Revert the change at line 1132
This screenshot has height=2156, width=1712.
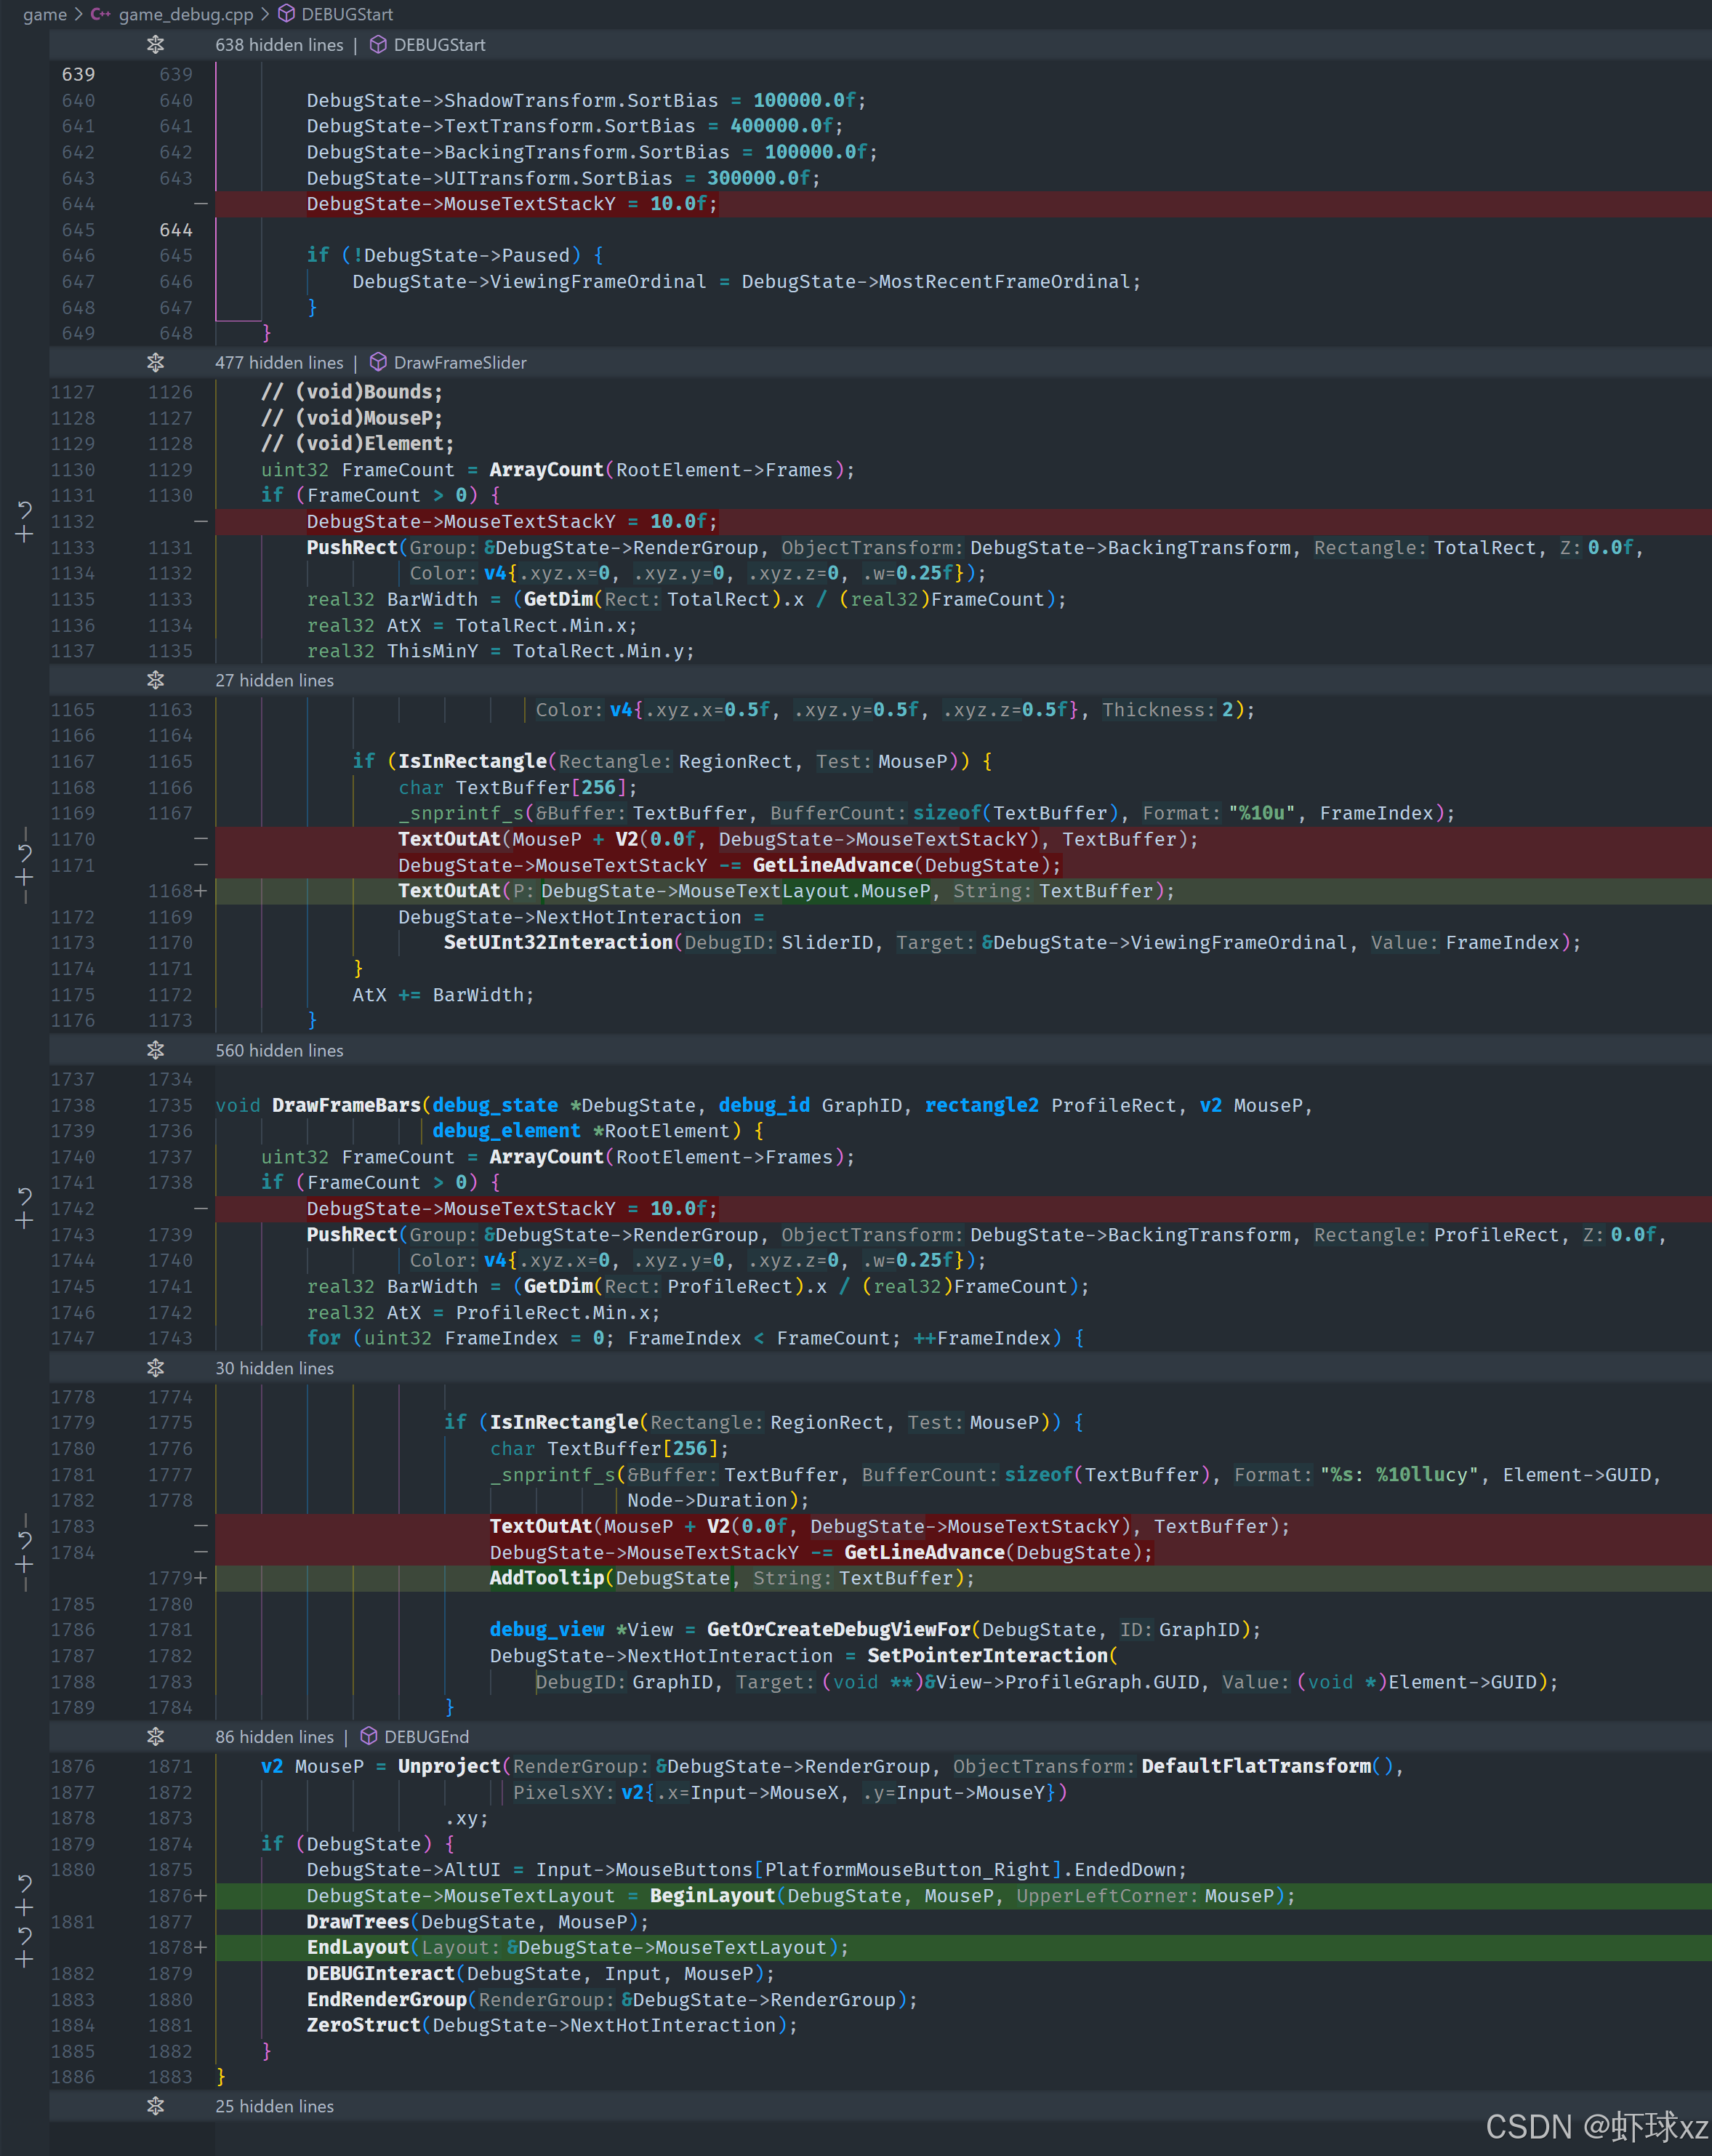click(x=25, y=510)
